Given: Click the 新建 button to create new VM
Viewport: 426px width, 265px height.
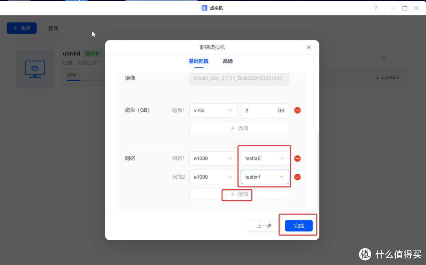Looking at the screenshot, I should pos(21,28).
